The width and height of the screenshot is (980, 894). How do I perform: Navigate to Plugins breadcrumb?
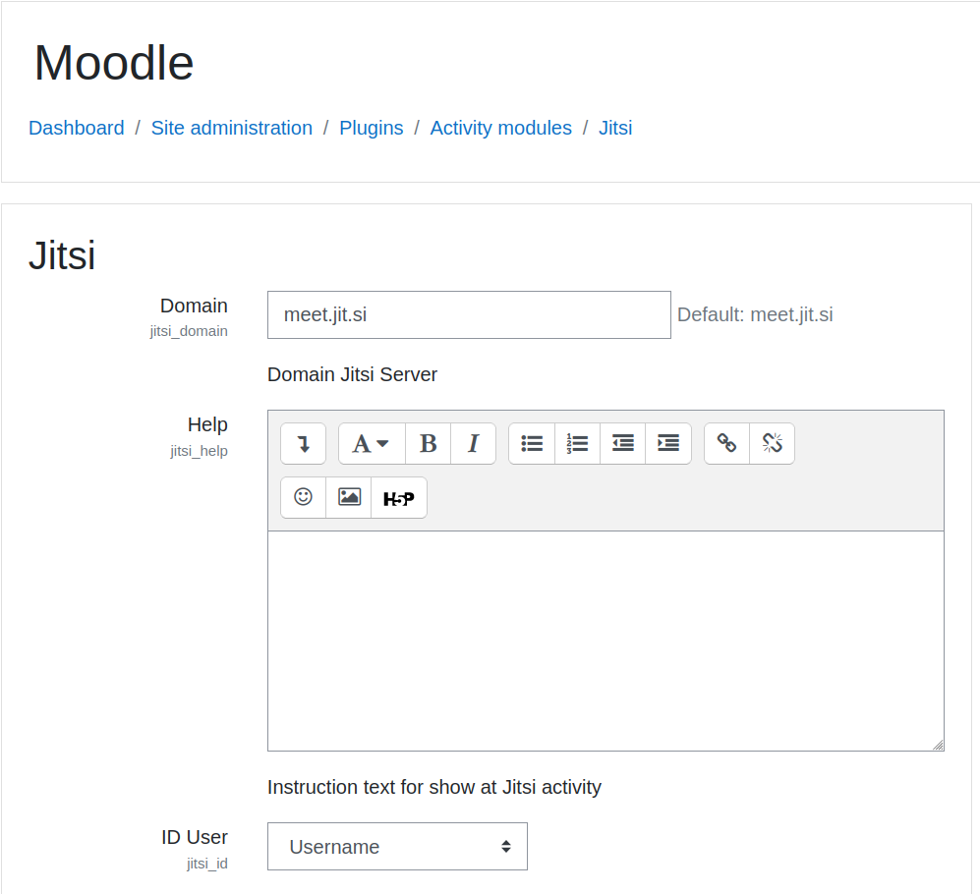[371, 128]
